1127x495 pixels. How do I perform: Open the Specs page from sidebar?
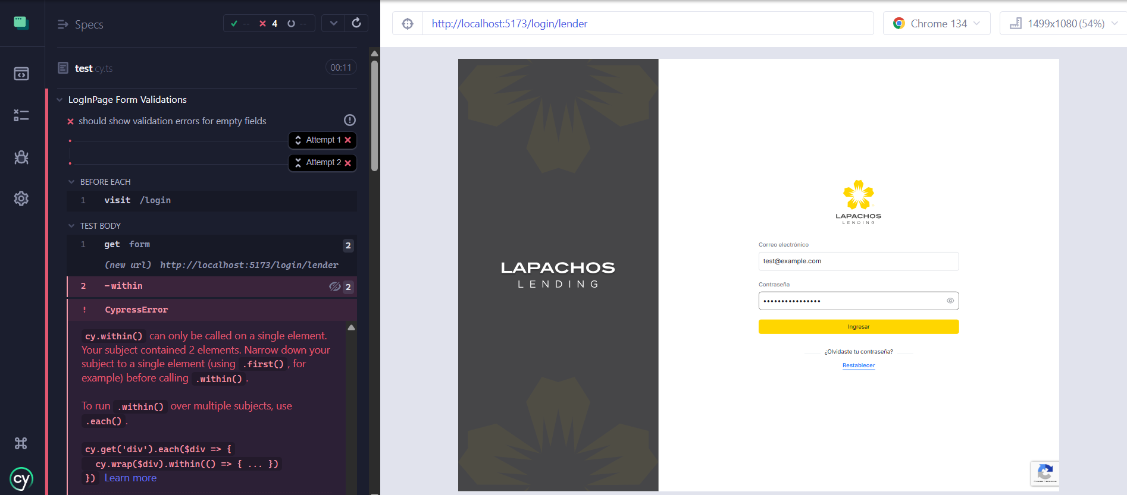[21, 74]
